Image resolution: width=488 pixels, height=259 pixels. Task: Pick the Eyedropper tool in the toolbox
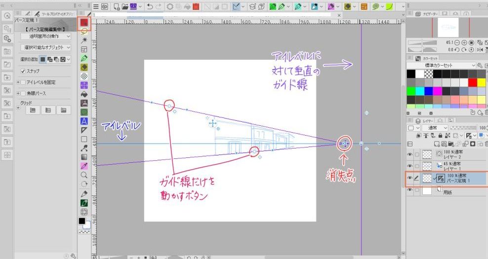[84, 166]
